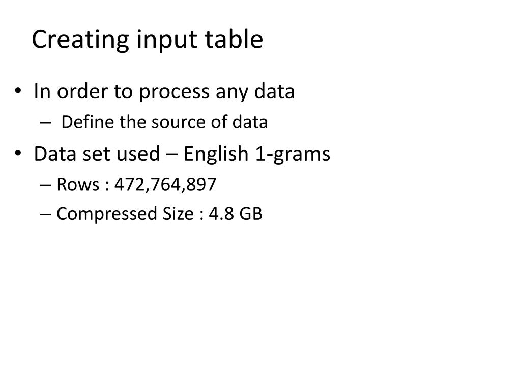Click the bullet dot before 'In order'

18,91
